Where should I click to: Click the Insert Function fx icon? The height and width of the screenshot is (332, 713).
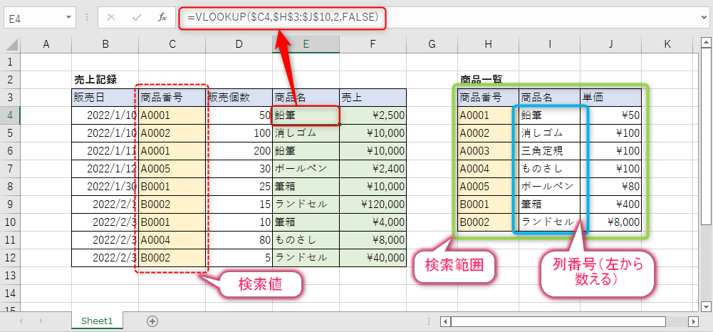pyautogui.click(x=162, y=16)
